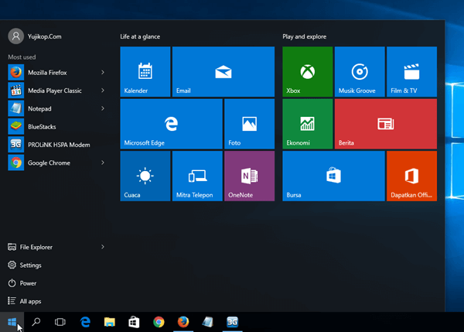Open the Foto tile

point(250,124)
